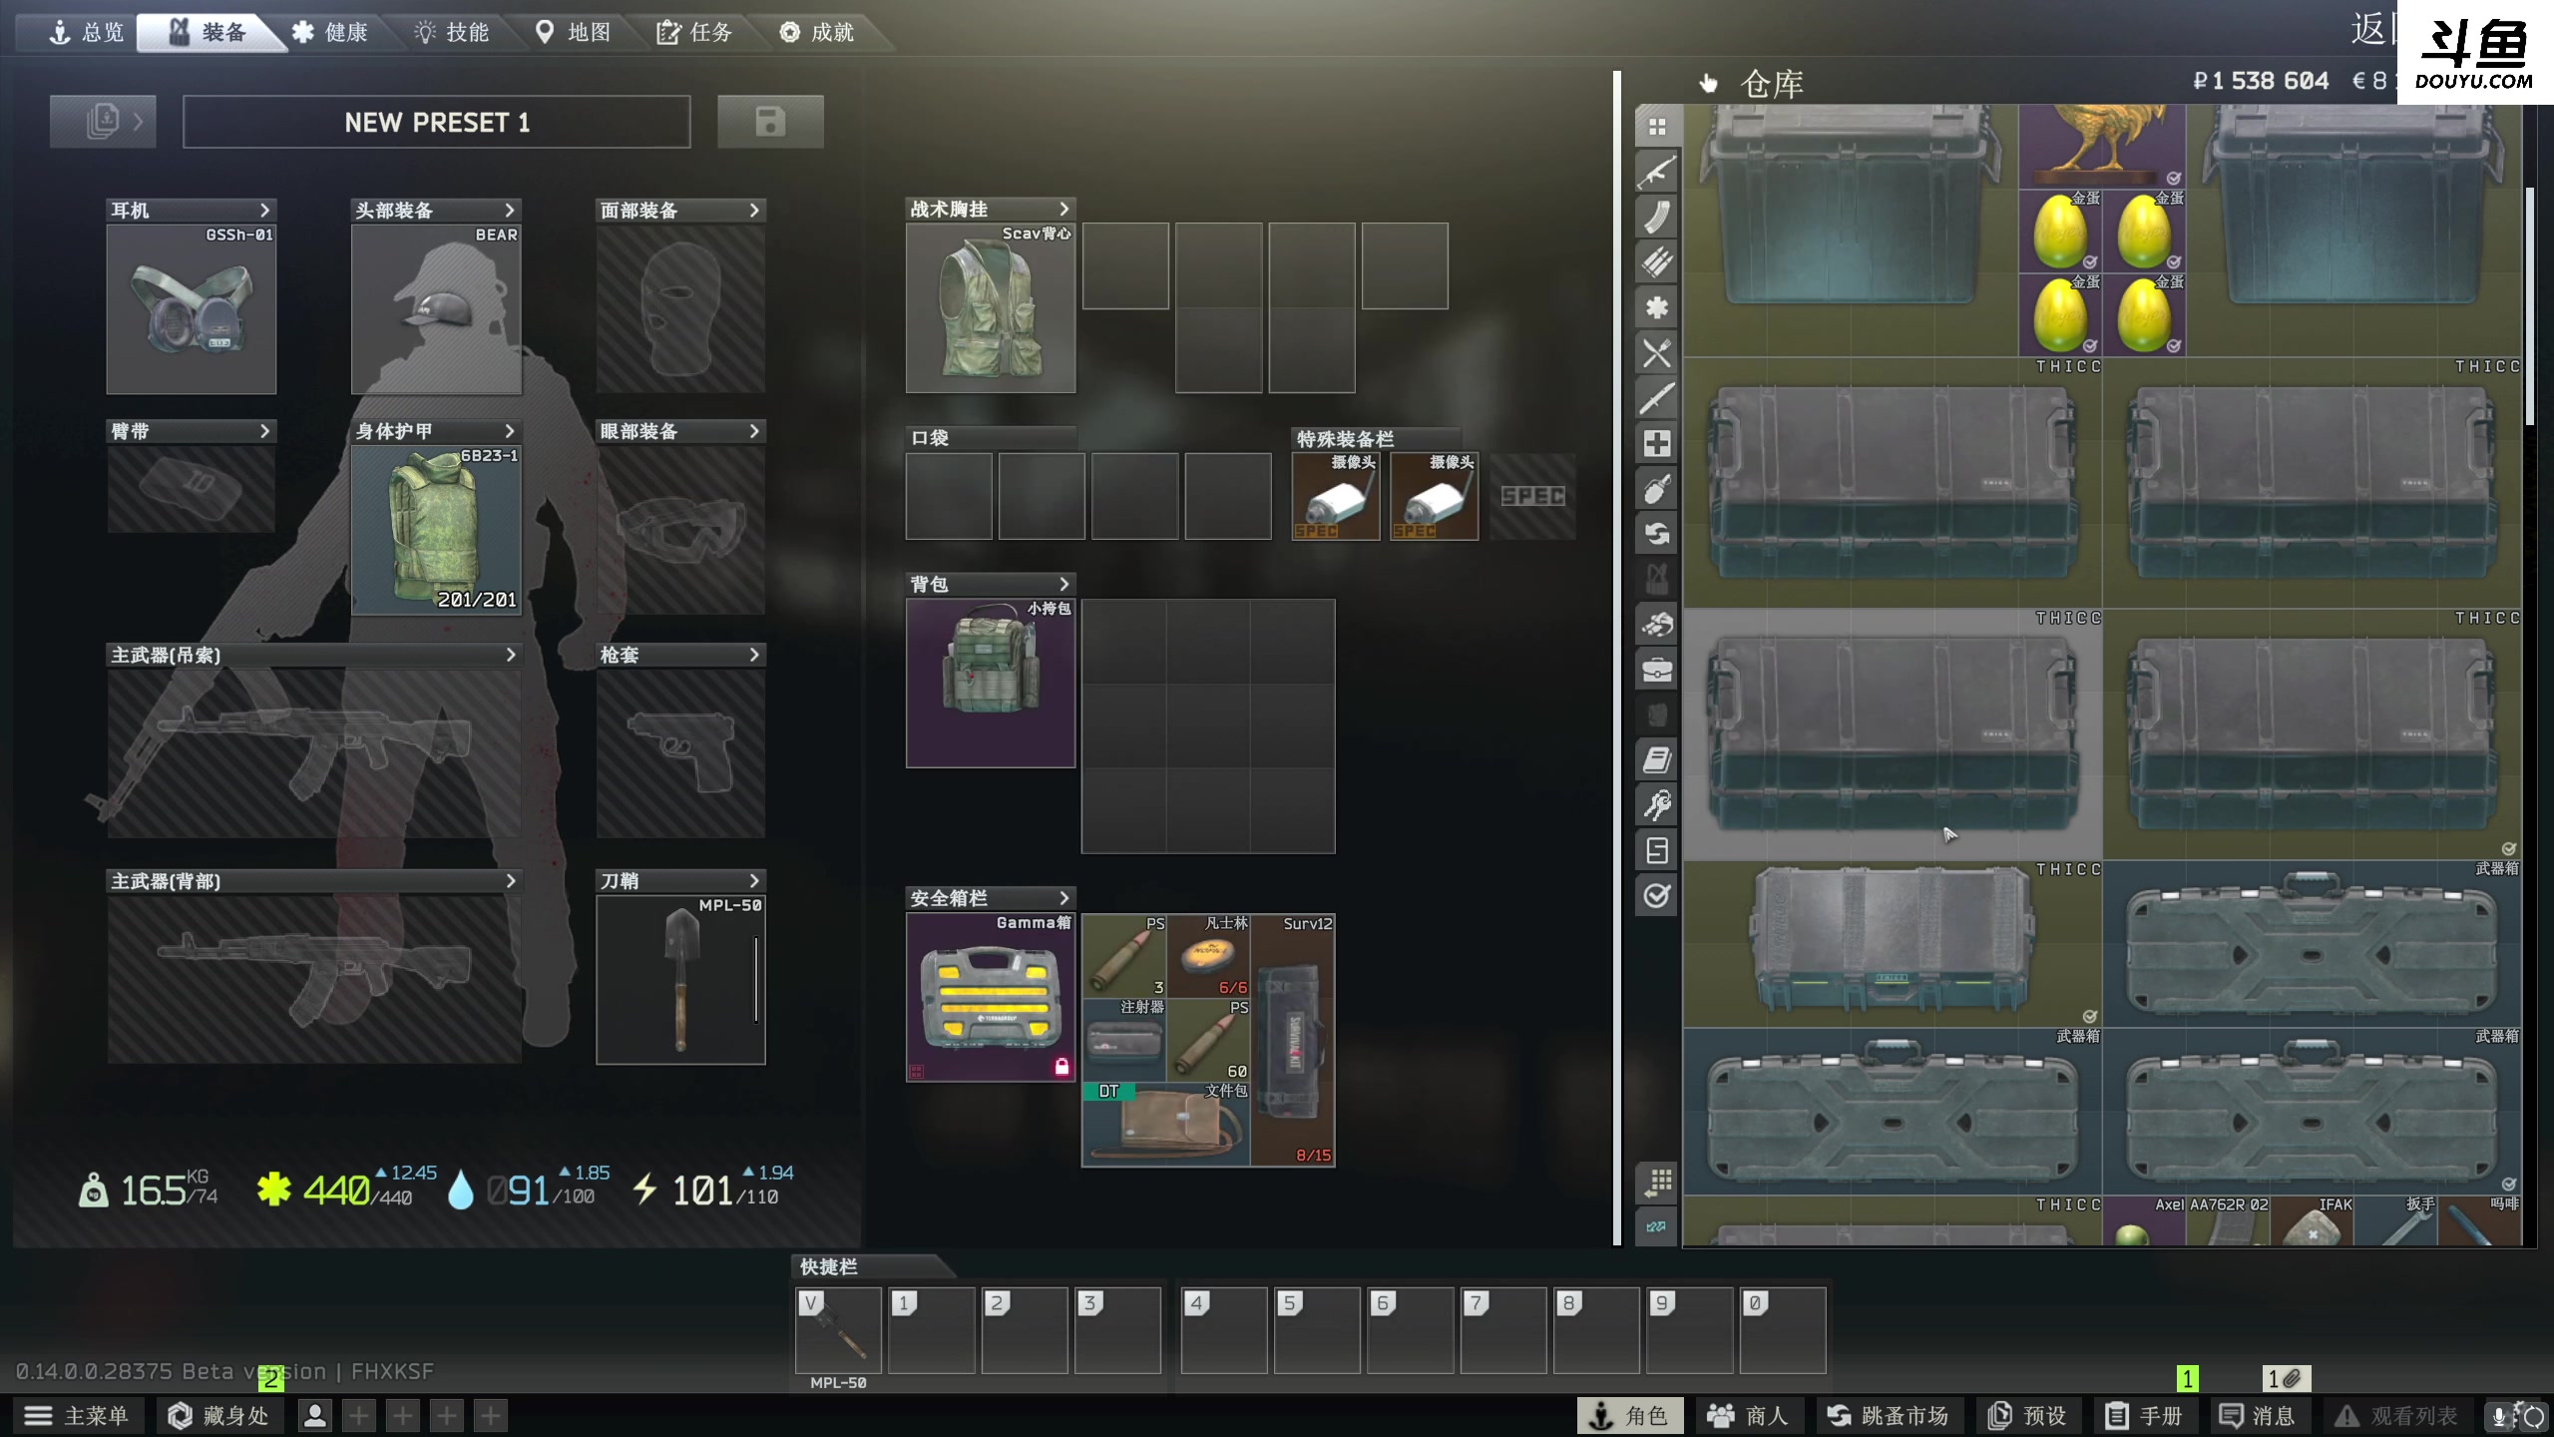Filter stash by keys icon

tap(1657, 805)
